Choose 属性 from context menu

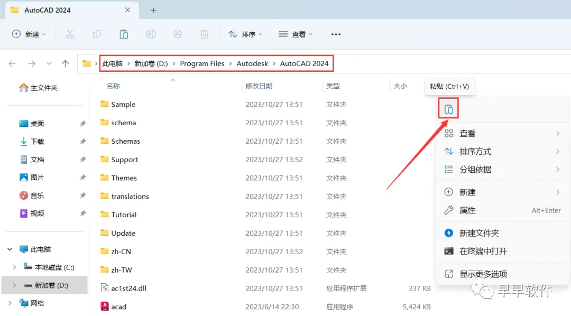click(503, 210)
